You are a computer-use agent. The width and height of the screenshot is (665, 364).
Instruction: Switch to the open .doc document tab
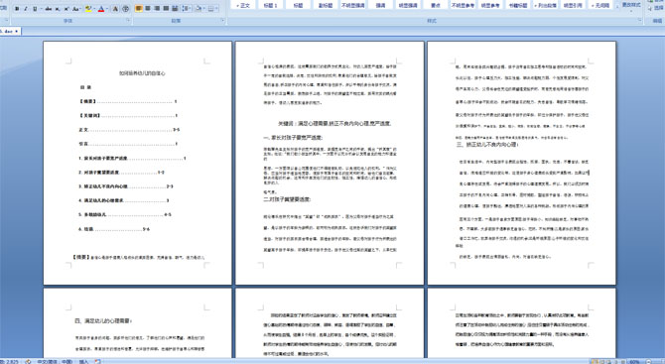9,32
